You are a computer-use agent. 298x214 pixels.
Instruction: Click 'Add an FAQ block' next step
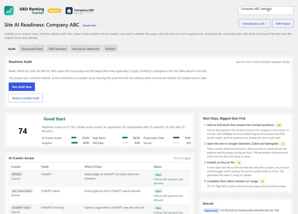pos(240,125)
